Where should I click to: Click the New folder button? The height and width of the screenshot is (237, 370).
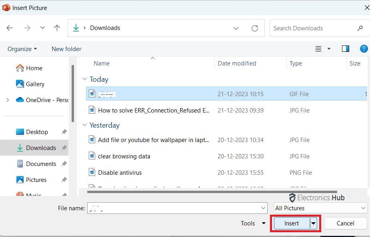tap(66, 49)
